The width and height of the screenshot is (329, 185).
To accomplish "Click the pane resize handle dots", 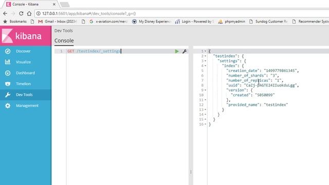I will pyautogui.click(x=191, y=172).
